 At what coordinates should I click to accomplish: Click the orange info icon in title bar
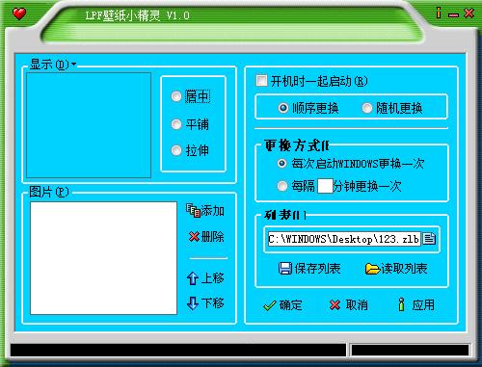click(439, 13)
